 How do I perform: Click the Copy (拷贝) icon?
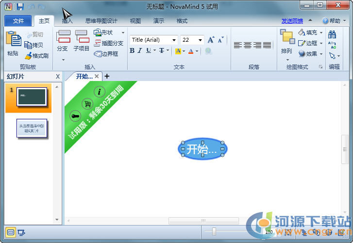click(x=28, y=45)
